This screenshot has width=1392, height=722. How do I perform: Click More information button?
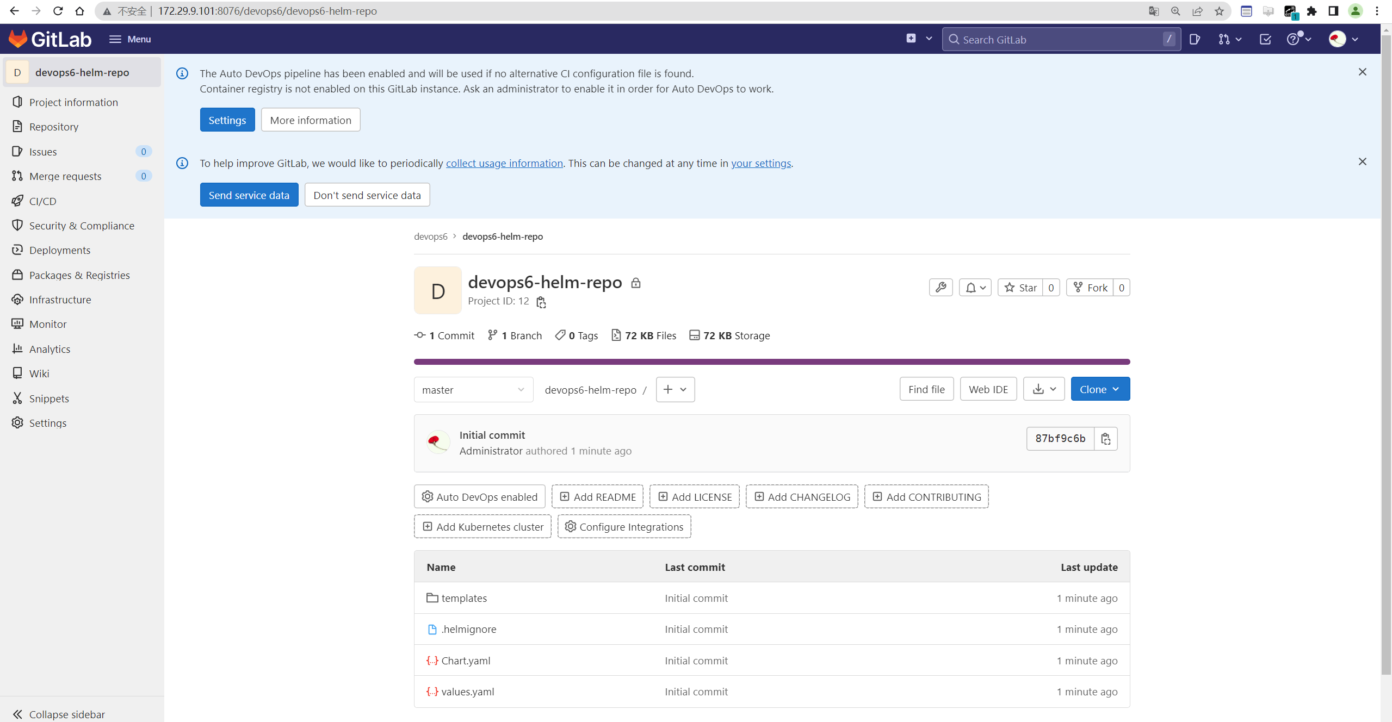tap(311, 120)
